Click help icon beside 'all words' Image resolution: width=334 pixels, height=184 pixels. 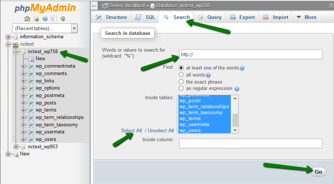[208, 75]
